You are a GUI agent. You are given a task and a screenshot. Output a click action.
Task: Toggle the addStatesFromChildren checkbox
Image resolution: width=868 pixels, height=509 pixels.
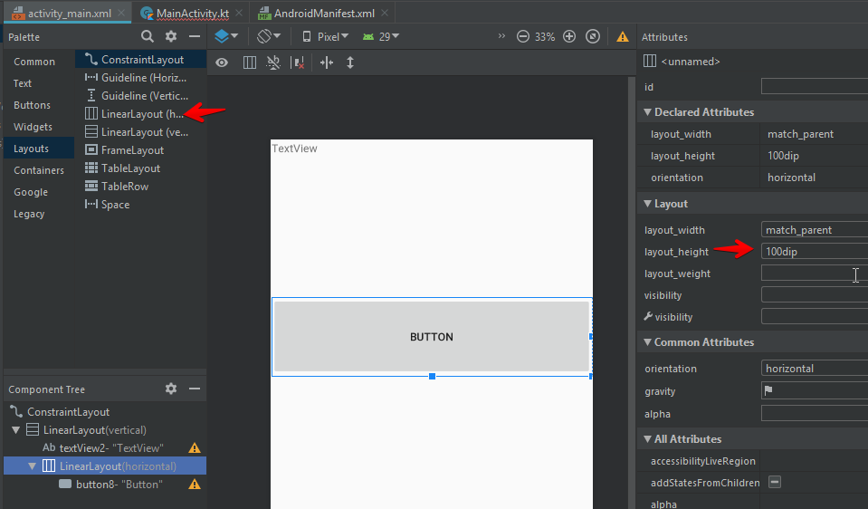776,483
